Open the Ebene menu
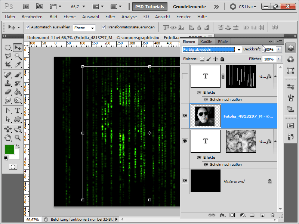The image size is (299, 224). [70, 17]
